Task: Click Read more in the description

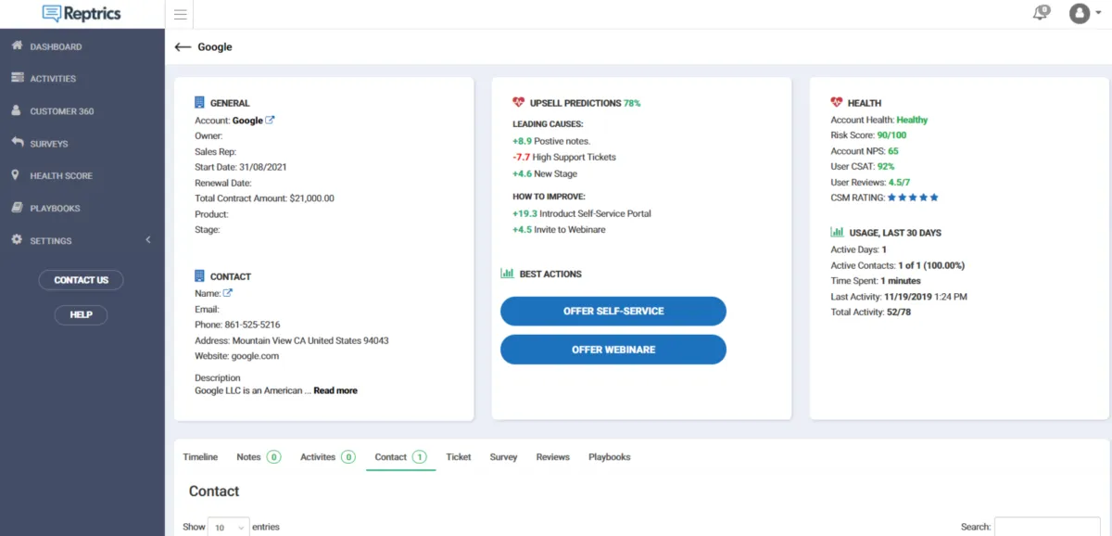Action: pos(335,390)
